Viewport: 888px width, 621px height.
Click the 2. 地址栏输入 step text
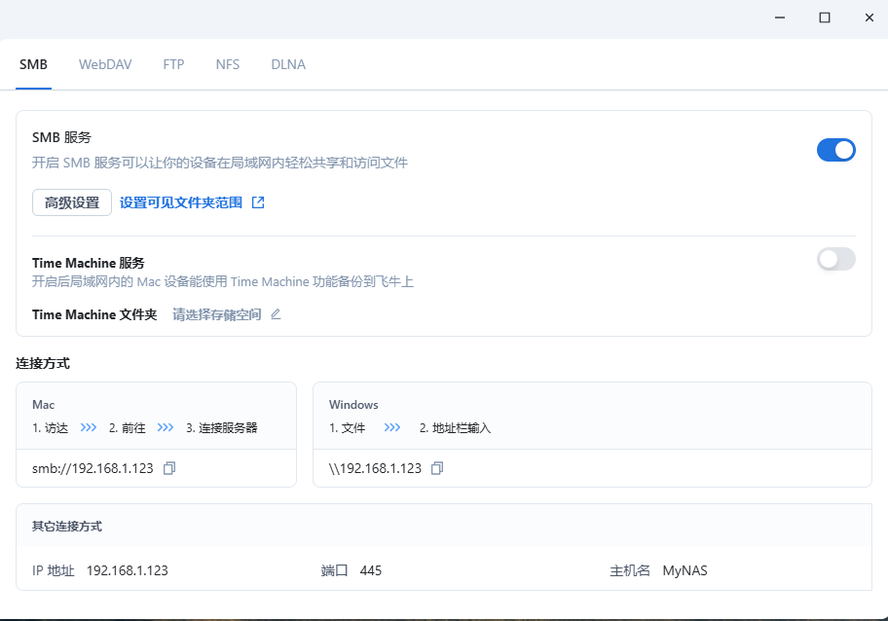point(456,428)
